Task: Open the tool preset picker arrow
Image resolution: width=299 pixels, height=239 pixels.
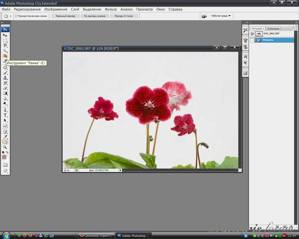Action: 10,16
